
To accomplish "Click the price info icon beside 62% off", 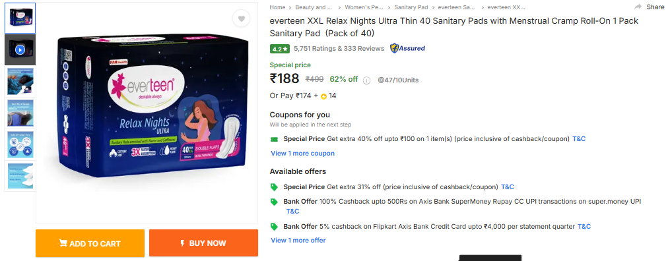I will [366, 80].
